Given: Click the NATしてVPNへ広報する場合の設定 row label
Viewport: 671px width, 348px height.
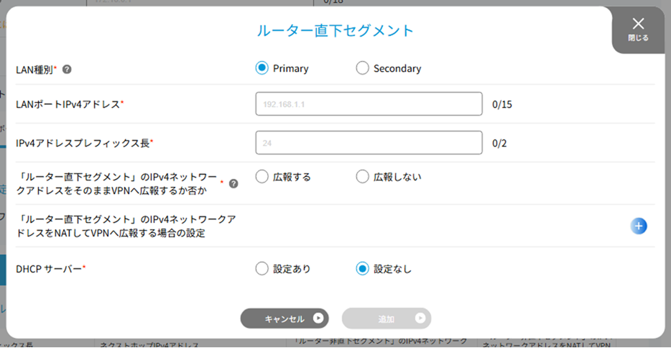Looking at the screenshot, I should 126,226.
